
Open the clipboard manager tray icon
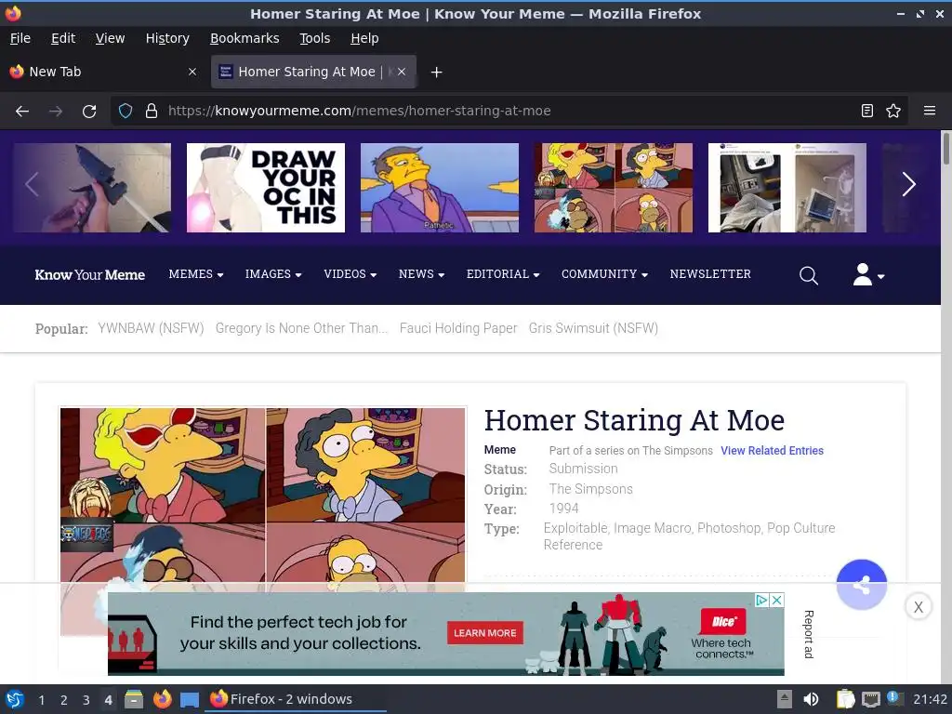click(x=845, y=699)
